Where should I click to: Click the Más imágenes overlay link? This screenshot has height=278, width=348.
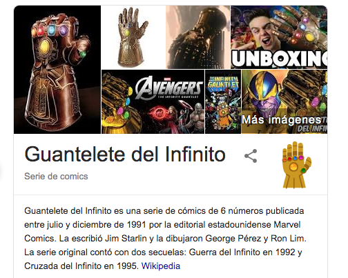(281, 120)
